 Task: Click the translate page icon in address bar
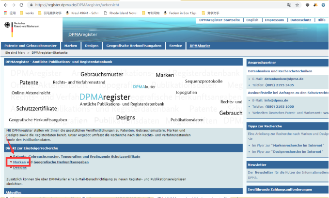click(x=289, y=5)
